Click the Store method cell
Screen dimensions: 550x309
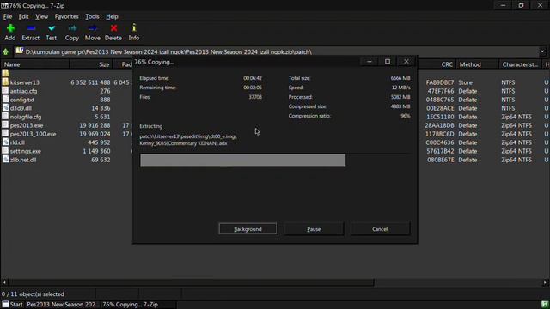click(466, 82)
